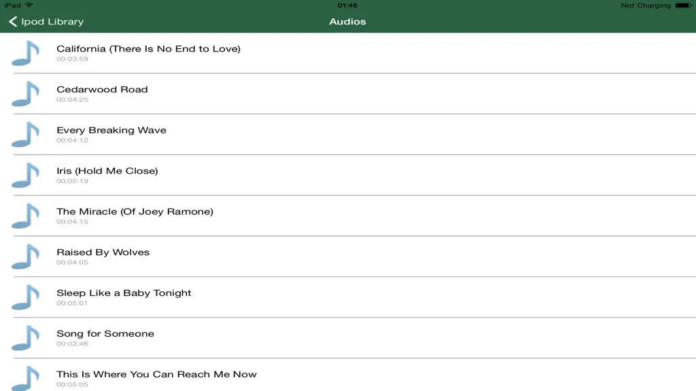
Task: Go back to Ipod Library
Action: pyautogui.click(x=46, y=21)
